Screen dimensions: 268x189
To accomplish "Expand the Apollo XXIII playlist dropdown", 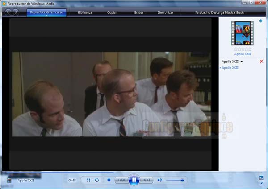I will [242, 62].
